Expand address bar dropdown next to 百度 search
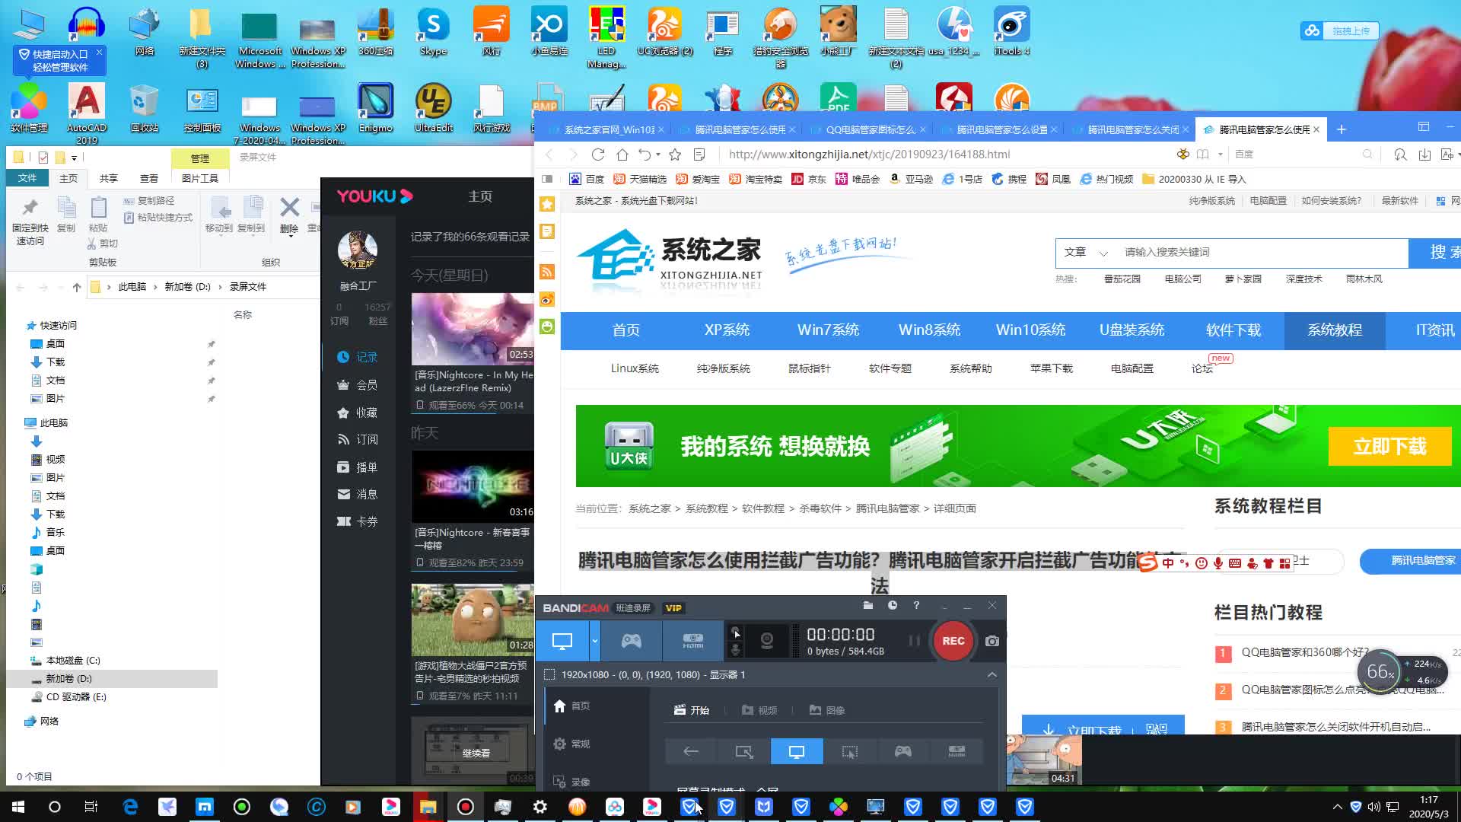The height and width of the screenshot is (822, 1461). (x=1220, y=155)
